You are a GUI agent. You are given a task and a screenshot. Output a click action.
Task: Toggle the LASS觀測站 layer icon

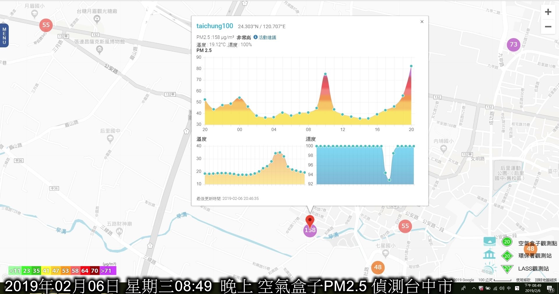489,268
